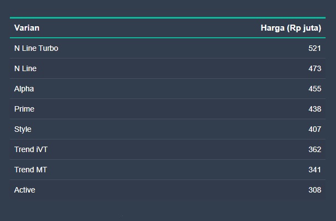The width and height of the screenshot is (336, 221).
Task: Click the Trend iVT price 362
Action: (x=315, y=149)
